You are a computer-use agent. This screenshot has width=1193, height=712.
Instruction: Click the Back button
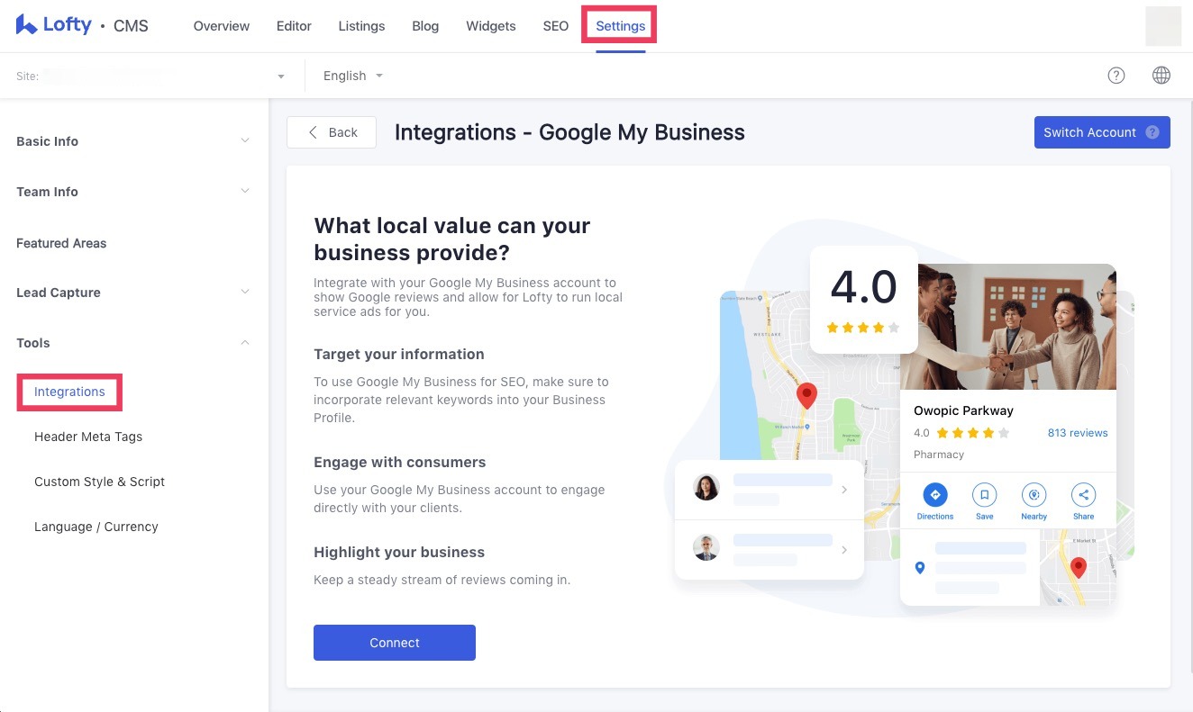click(332, 132)
